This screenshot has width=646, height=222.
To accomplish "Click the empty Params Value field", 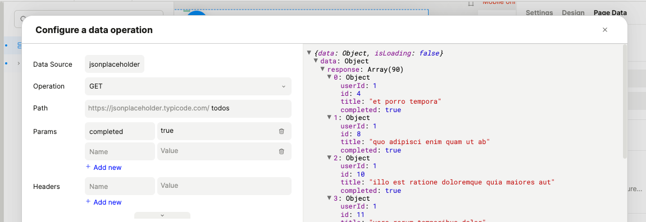I will 224,151.
